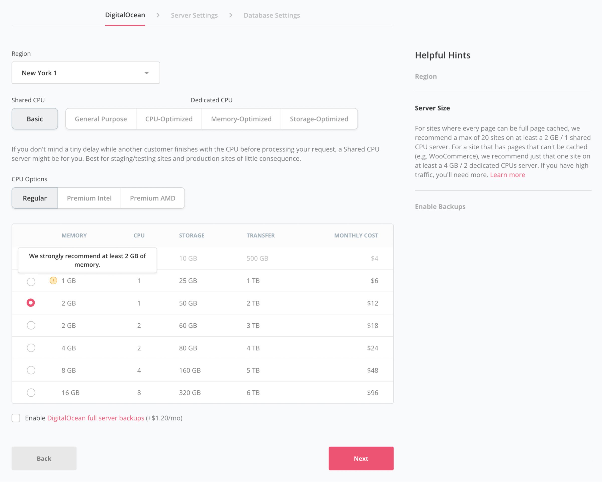This screenshot has height=482, width=602.
Task: Select the 1 GB $6/mo plan
Action: pyautogui.click(x=30, y=281)
